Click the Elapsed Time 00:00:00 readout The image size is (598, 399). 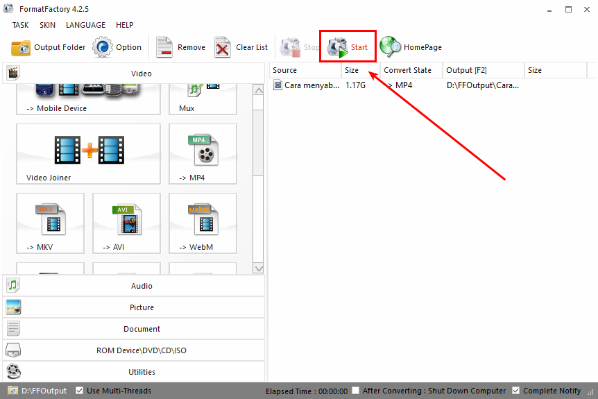pyautogui.click(x=307, y=391)
